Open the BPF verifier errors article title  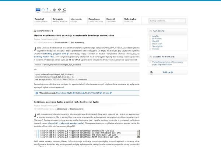pyautogui.click(x=74, y=36)
